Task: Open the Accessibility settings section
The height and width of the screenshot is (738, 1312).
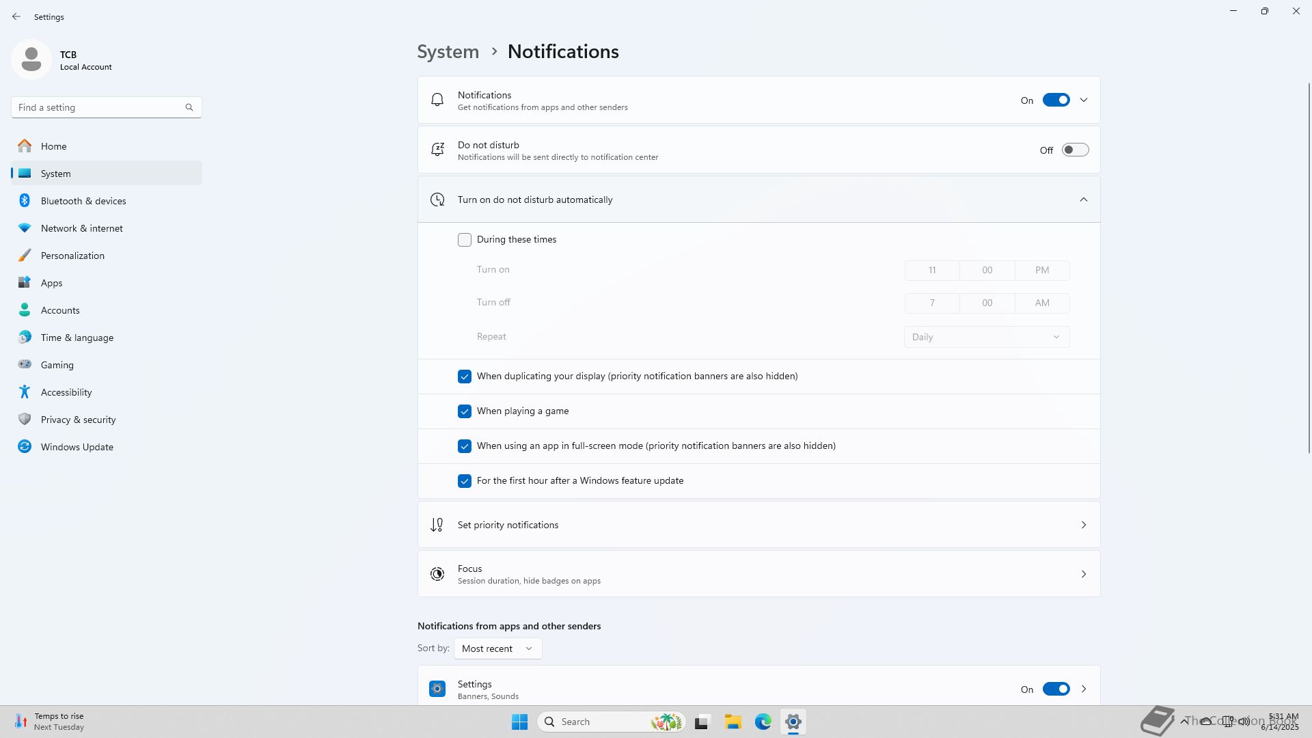Action: (x=66, y=392)
